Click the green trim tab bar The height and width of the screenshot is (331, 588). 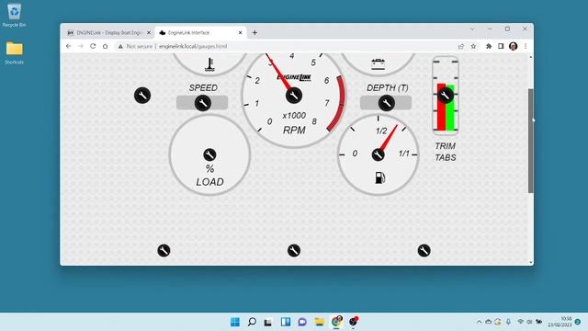pyautogui.click(x=450, y=108)
